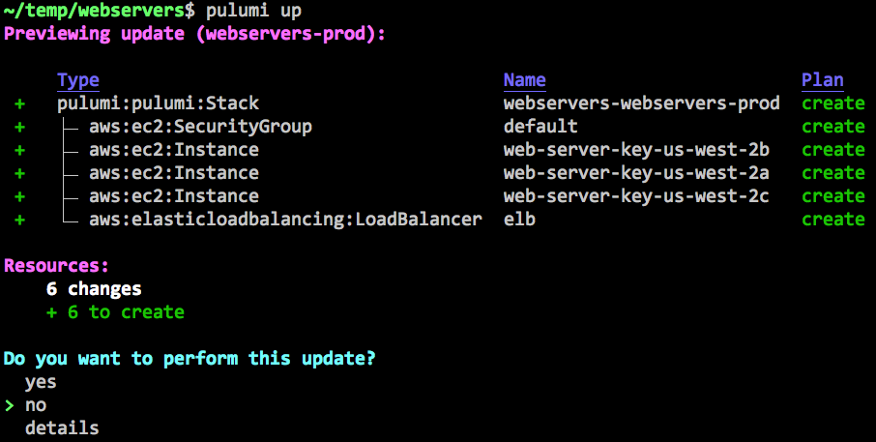Click the plus icon on the LoadBalancer row
The width and height of the screenshot is (876, 442).
[19, 220]
